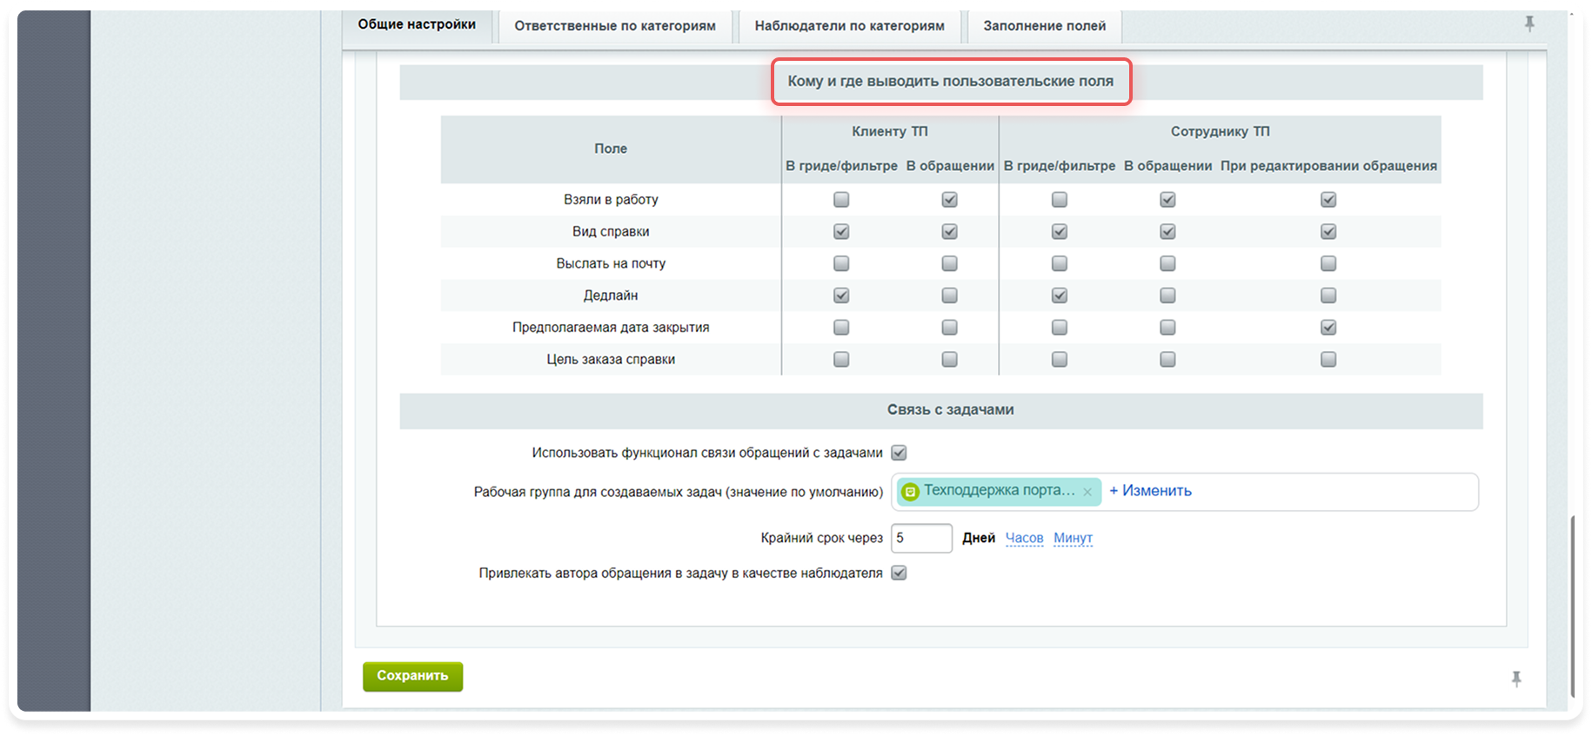Click the pin icon beside the Сохранить button
Image resolution: width=1592 pixels, height=736 pixels.
(x=1516, y=679)
